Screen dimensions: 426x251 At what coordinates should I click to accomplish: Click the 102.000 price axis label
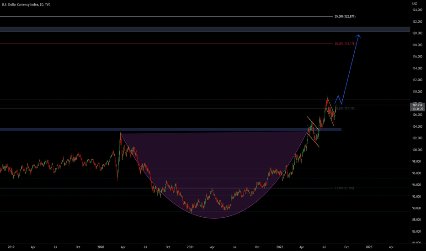(417, 138)
